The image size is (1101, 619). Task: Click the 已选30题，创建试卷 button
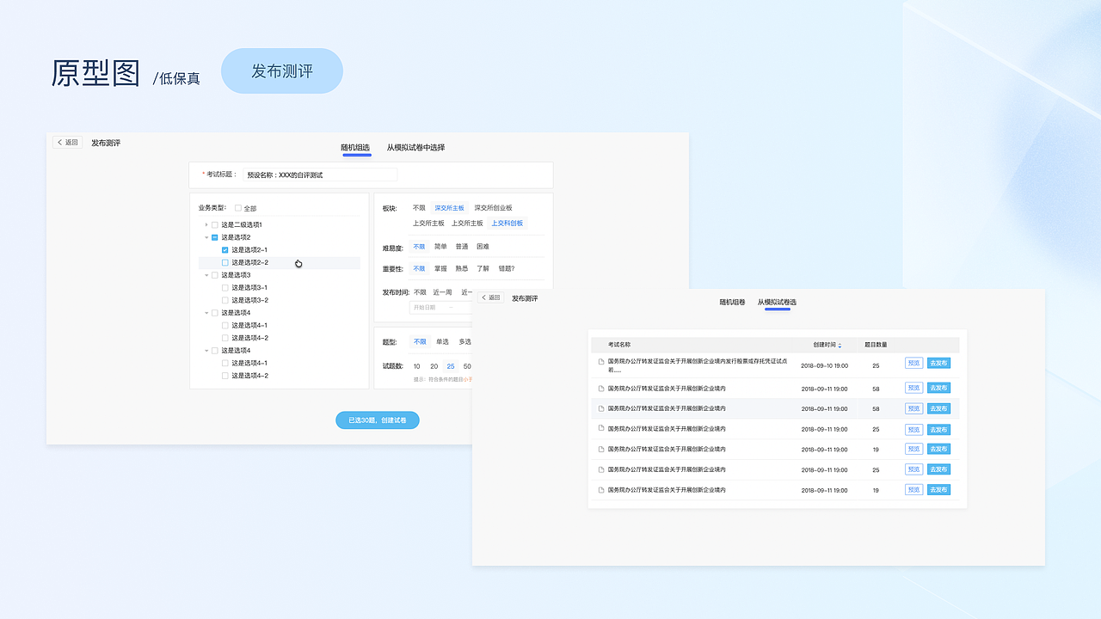pos(378,420)
